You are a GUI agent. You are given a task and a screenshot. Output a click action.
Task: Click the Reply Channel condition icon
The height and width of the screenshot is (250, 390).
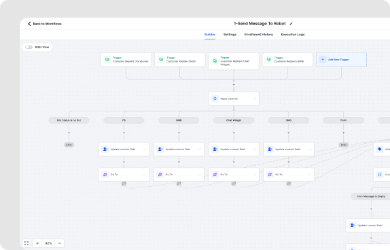[215, 99]
